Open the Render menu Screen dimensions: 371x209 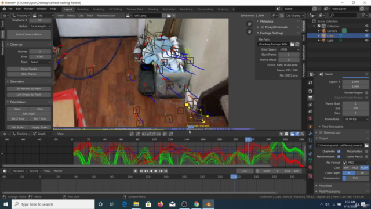coord(28,9)
